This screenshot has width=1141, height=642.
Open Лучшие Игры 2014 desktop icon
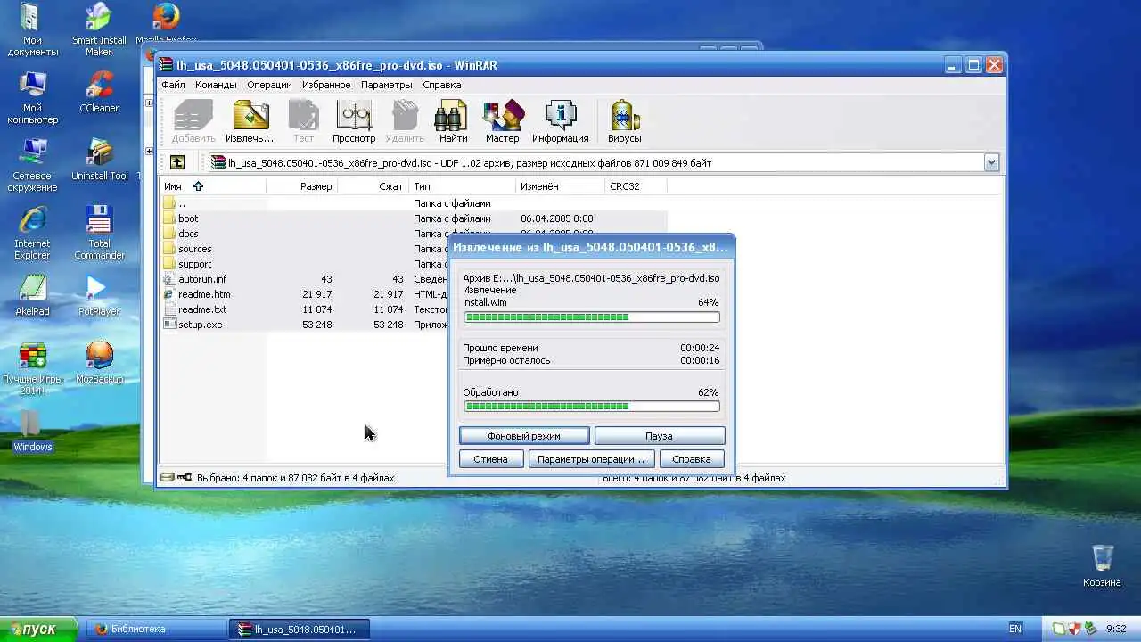33,368
